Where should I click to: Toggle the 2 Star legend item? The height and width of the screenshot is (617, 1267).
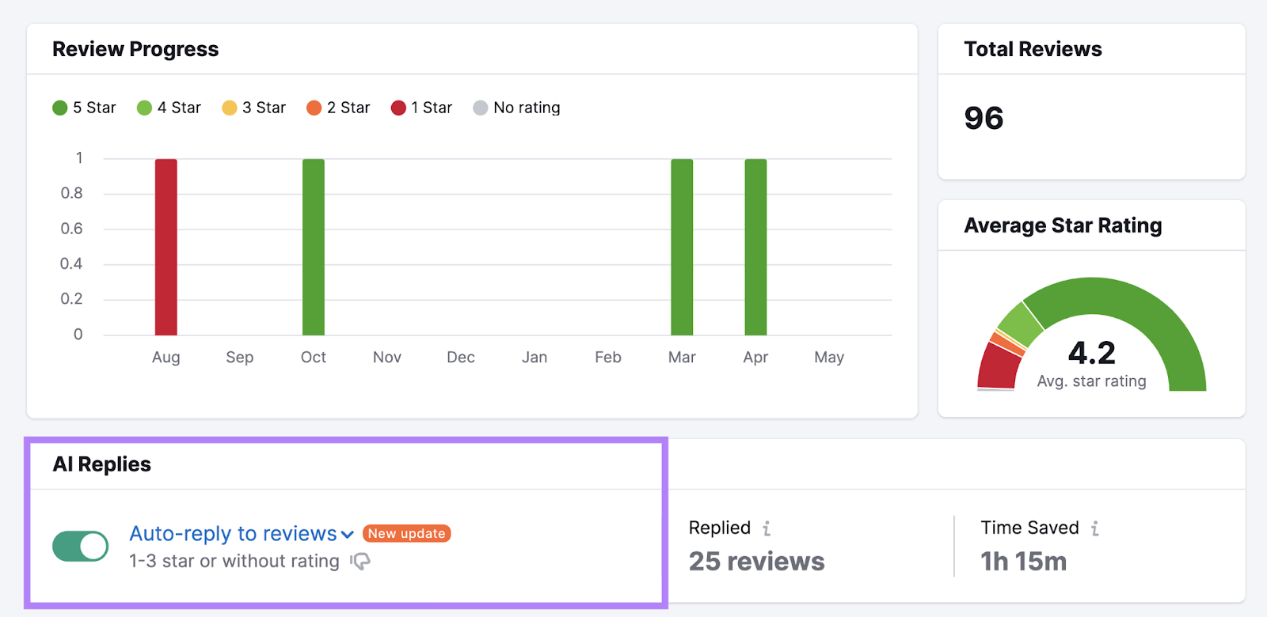338,108
